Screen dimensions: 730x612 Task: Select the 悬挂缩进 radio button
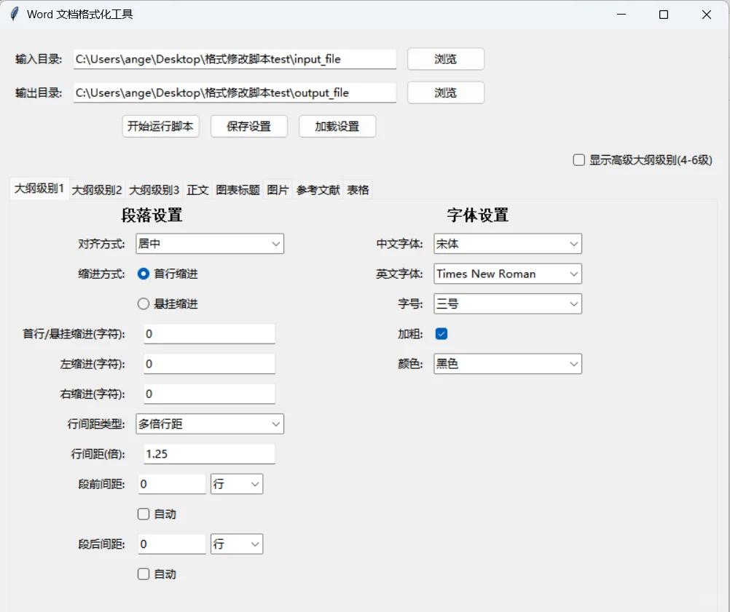pos(144,303)
